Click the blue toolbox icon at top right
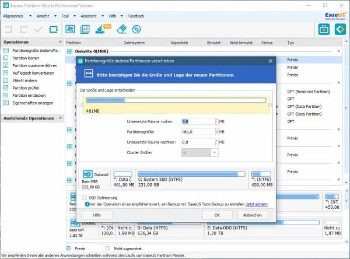This screenshot has height=259, width=350. click(x=324, y=29)
